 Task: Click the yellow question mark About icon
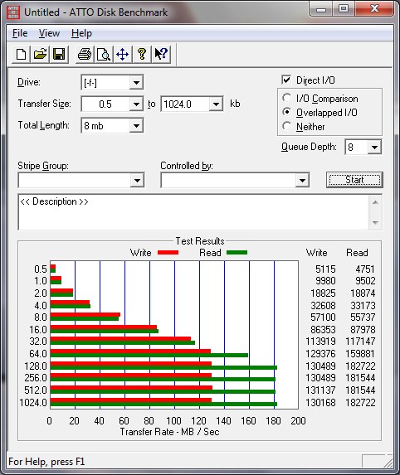tap(142, 54)
